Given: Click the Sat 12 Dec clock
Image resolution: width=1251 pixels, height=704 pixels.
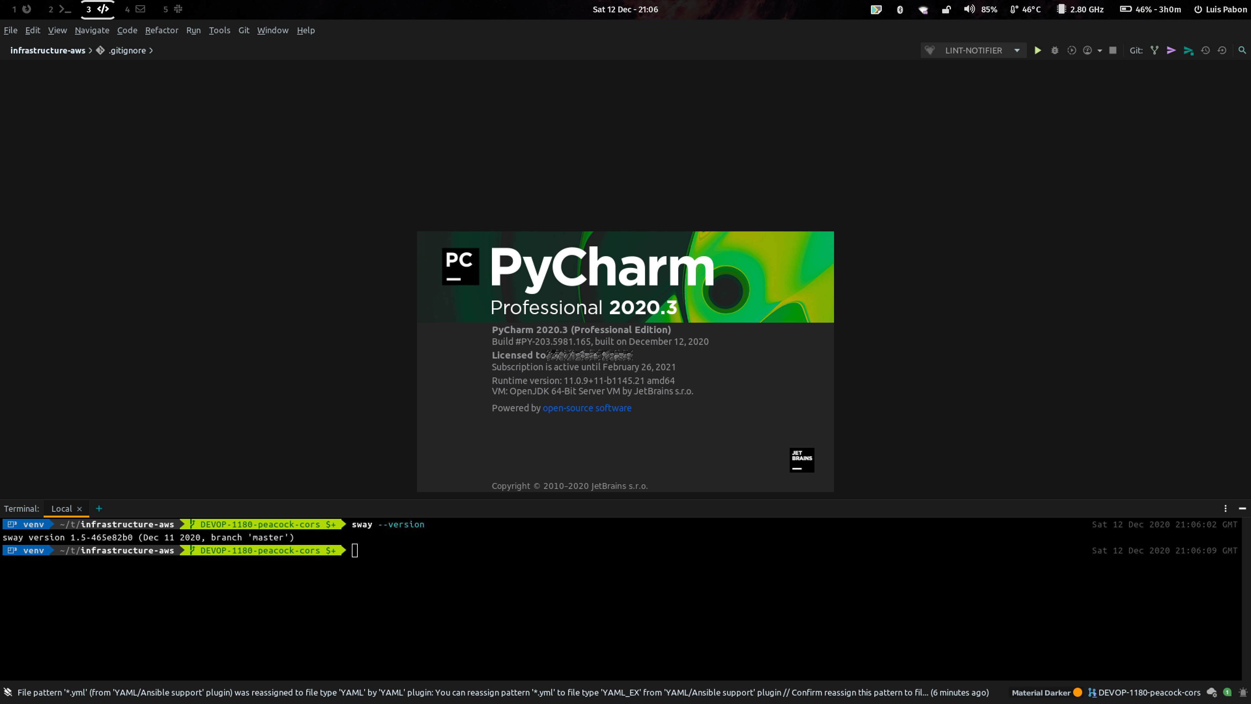Looking at the screenshot, I should point(625,10).
